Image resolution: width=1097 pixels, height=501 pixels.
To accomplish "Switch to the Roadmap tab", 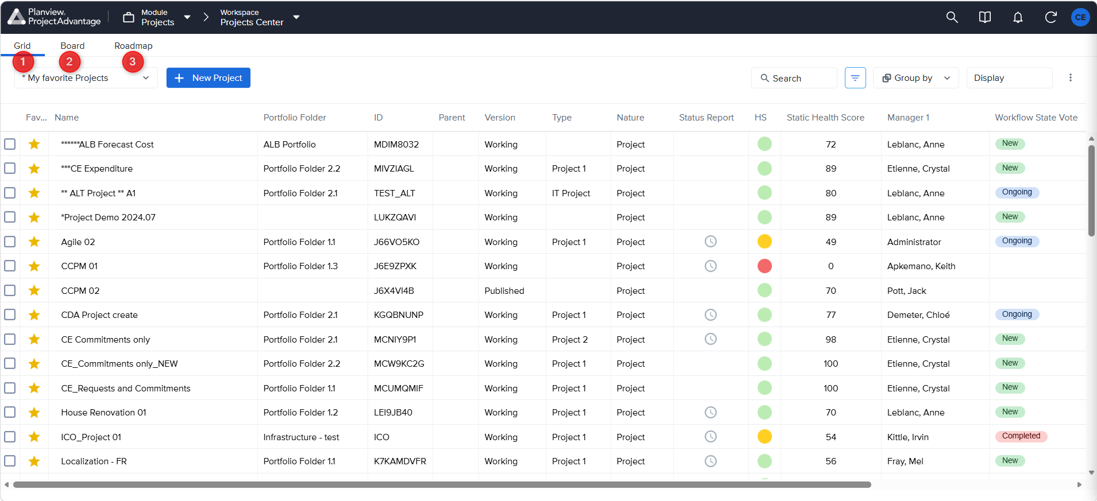I will (x=133, y=46).
